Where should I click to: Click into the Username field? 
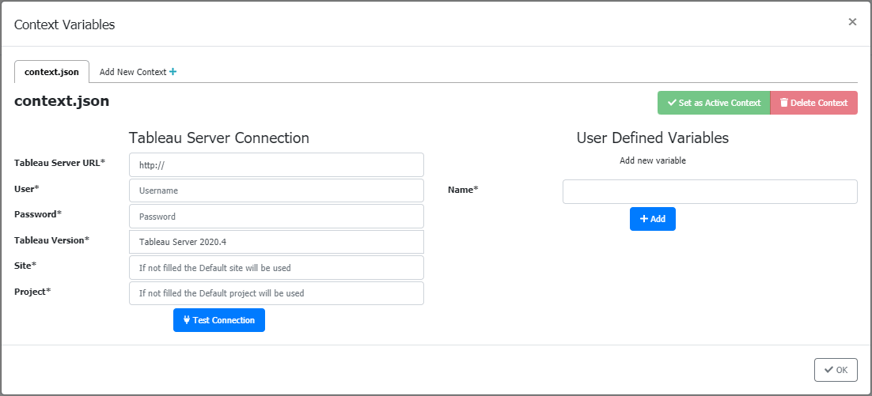click(276, 190)
